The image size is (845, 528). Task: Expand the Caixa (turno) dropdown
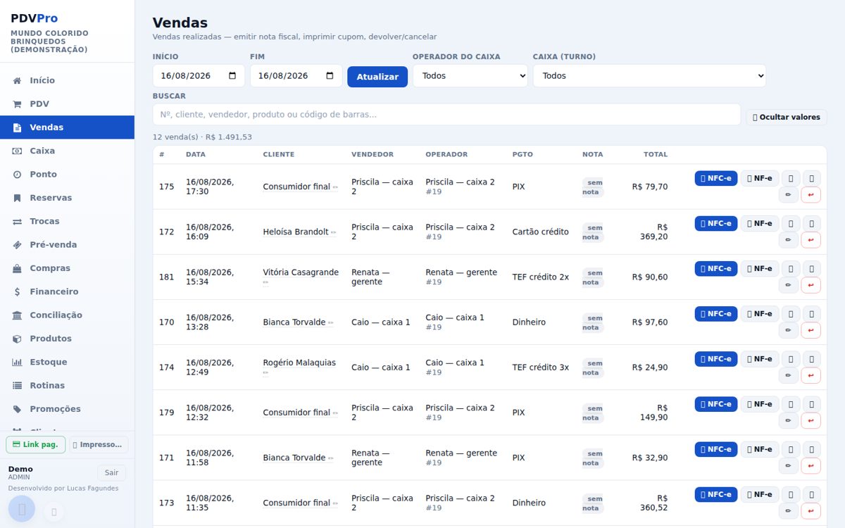[649, 76]
